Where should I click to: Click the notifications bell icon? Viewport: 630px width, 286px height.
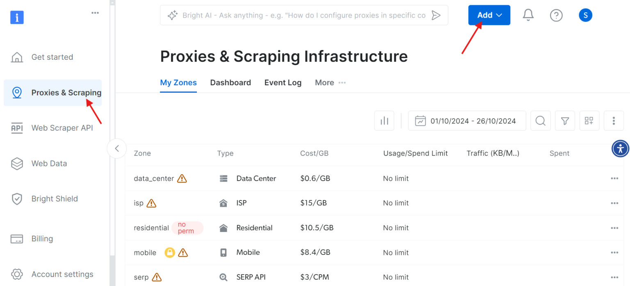click(528, 15)
